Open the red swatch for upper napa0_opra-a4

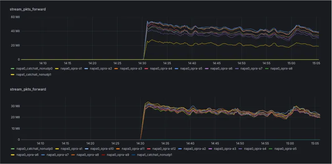147,68
